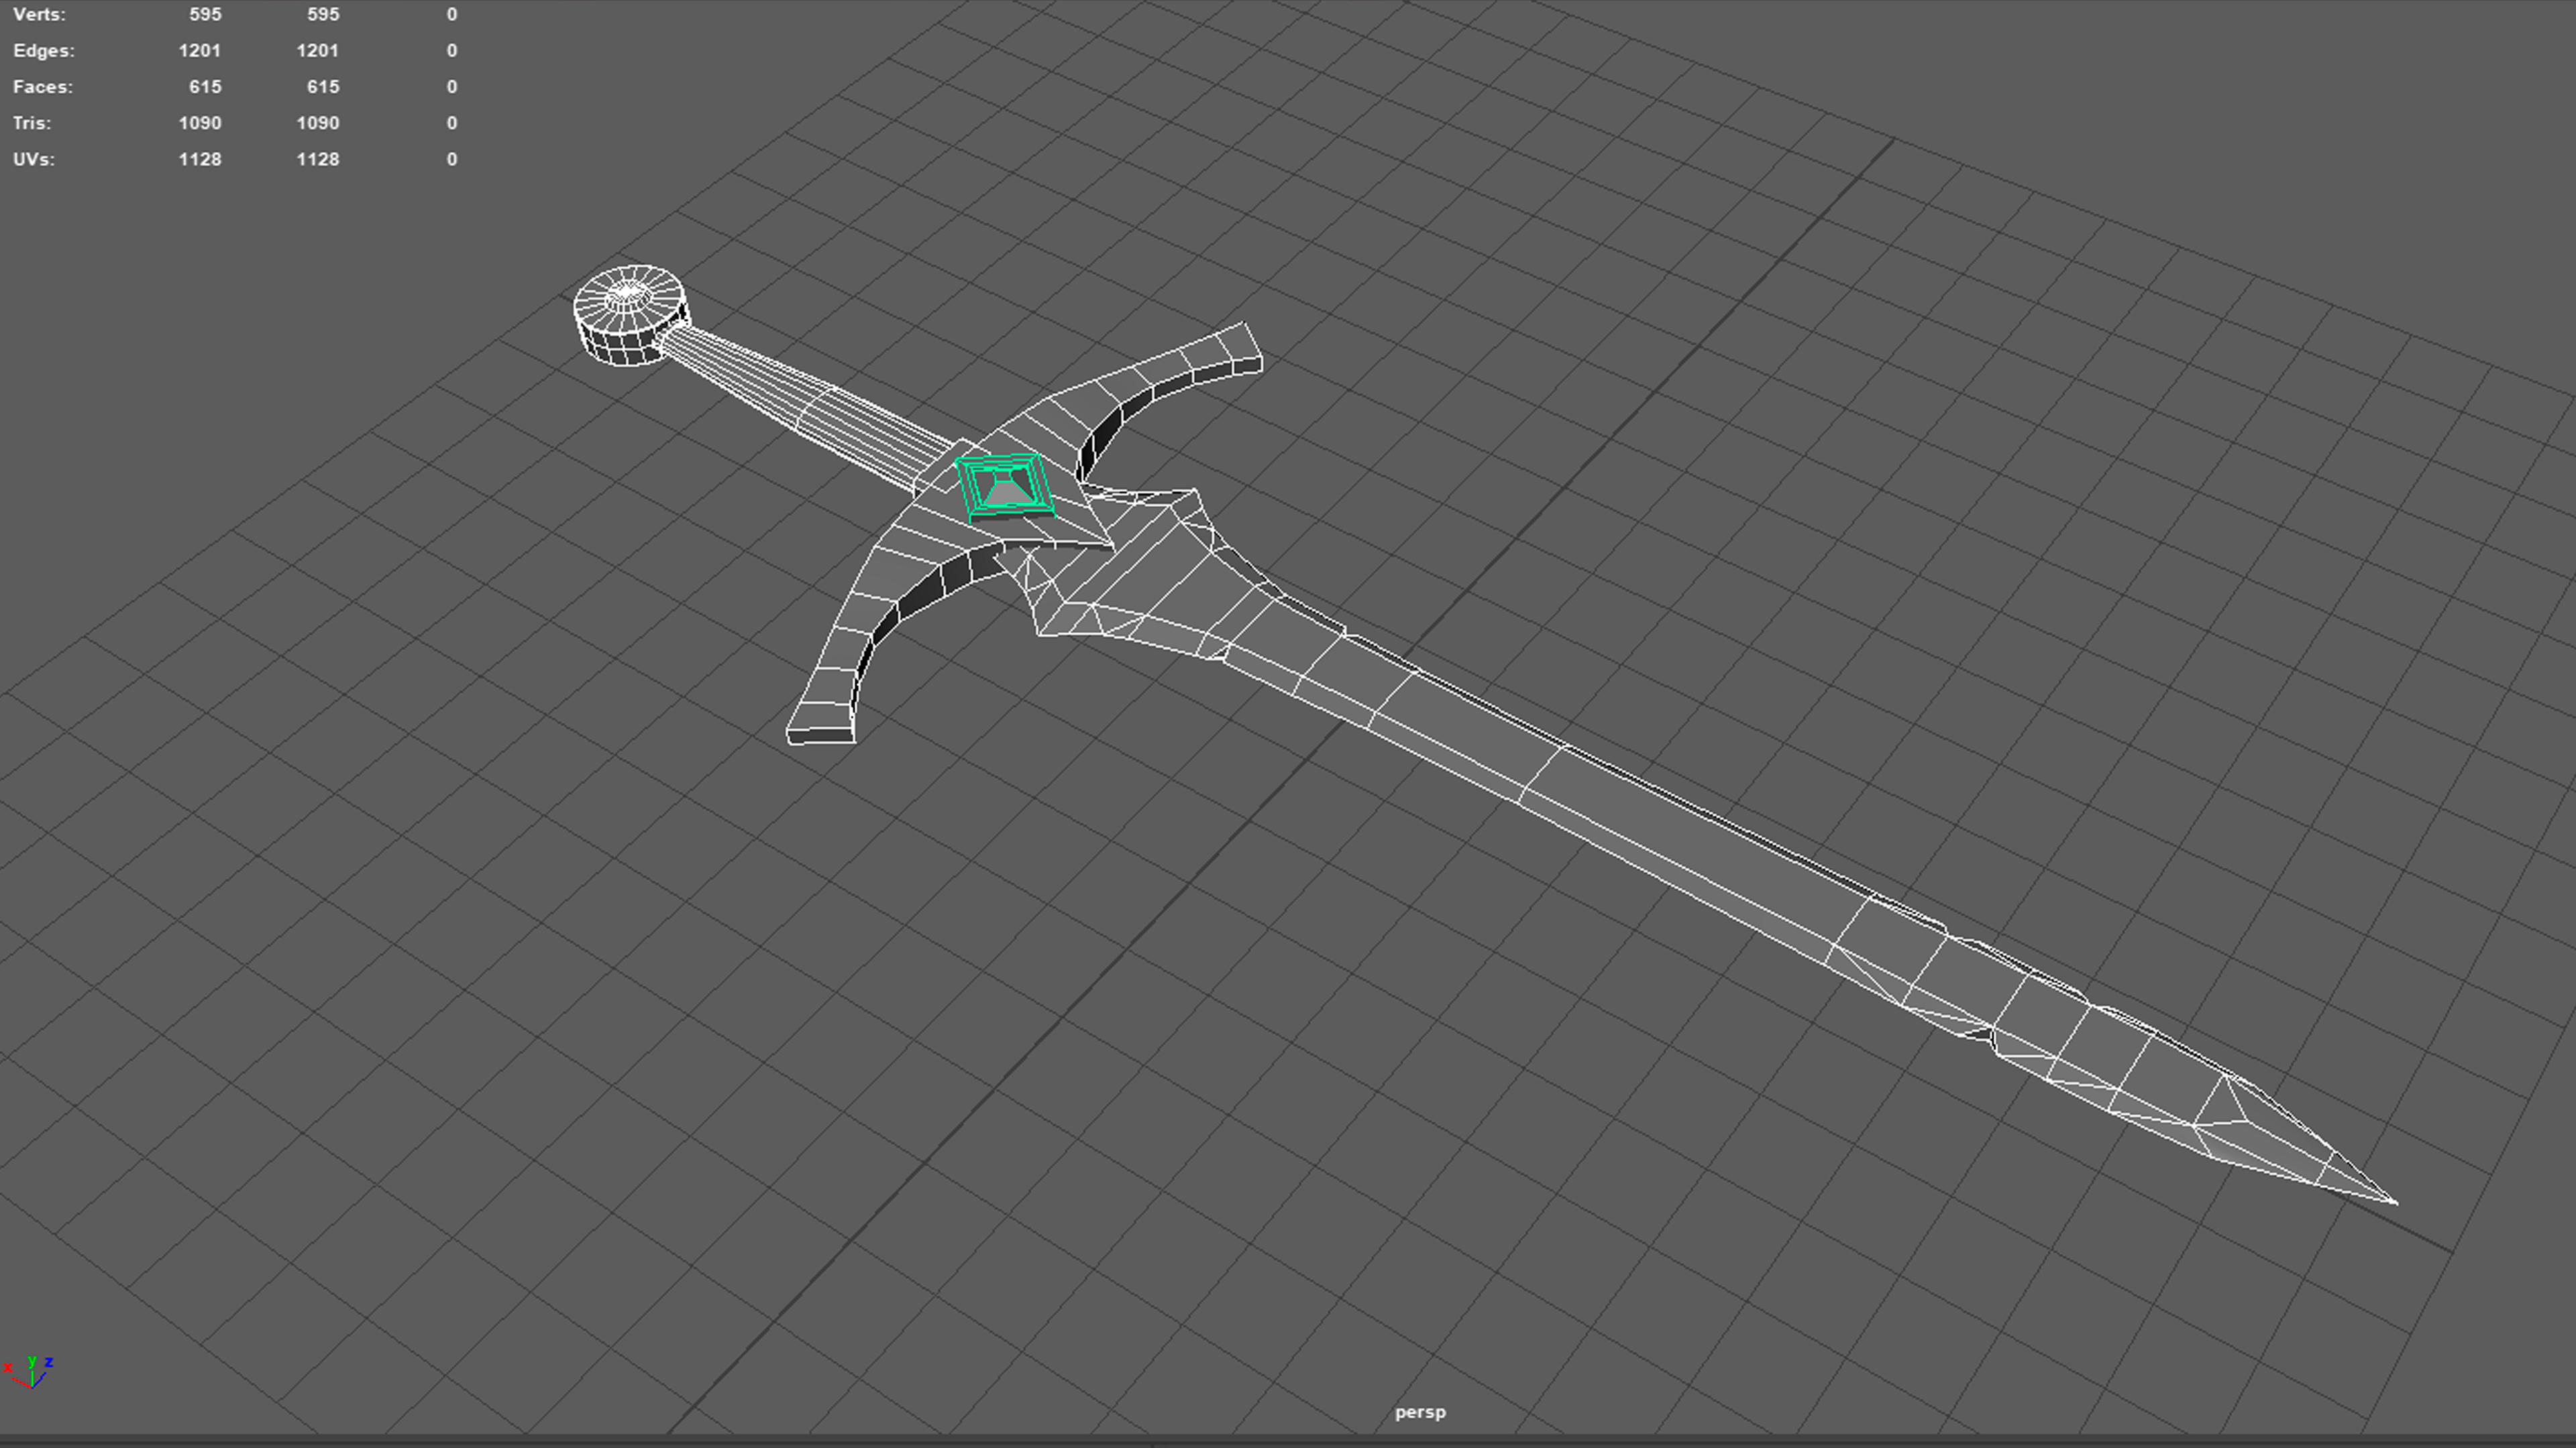Click the Faces label in heads-up display
The image size is (2576, 1448).
pyautogui.click(x=43, y=87)
